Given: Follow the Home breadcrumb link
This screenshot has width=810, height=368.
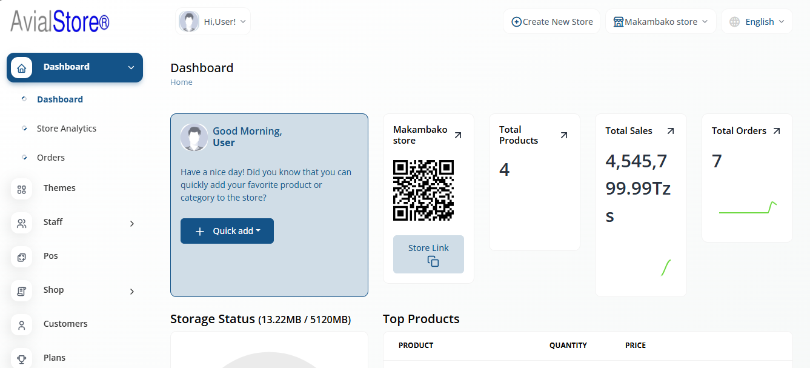Looking at the screenshot, I should point(181,82).
